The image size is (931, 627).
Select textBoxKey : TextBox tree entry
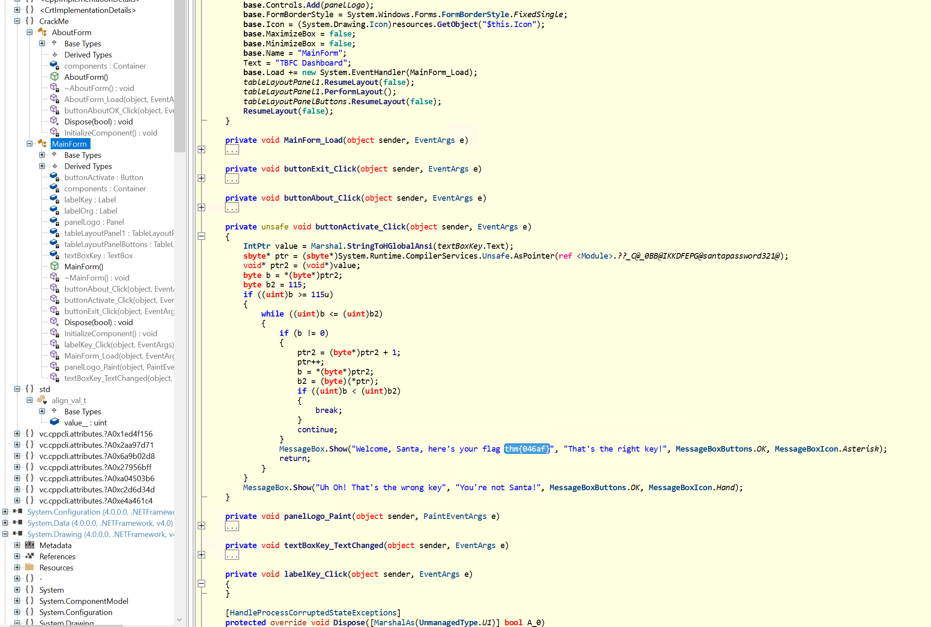coord(98,255)
